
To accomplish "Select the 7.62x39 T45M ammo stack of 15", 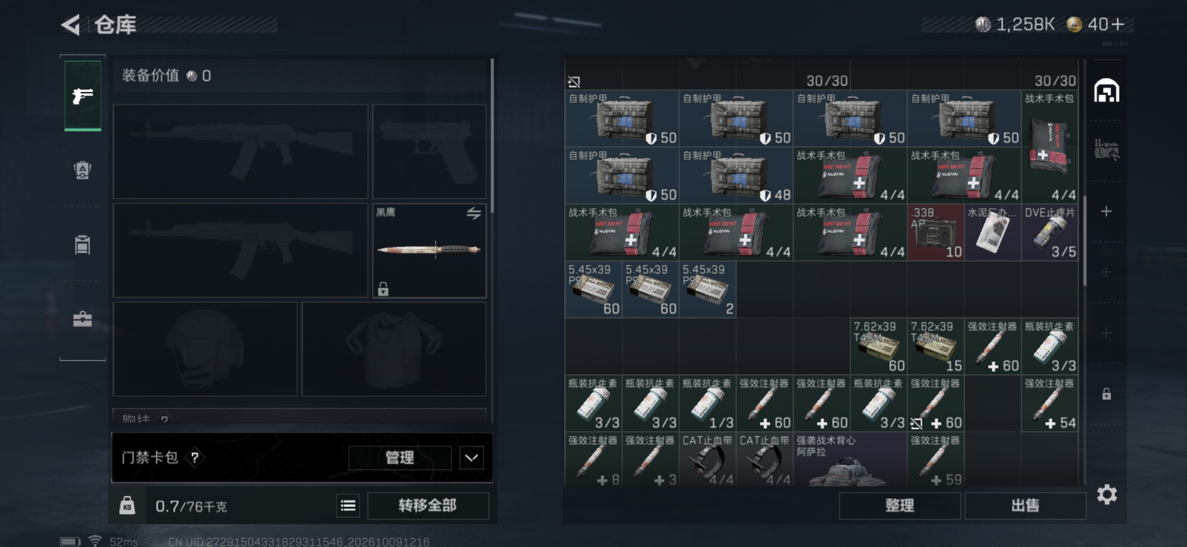I will tap(936, 346).
